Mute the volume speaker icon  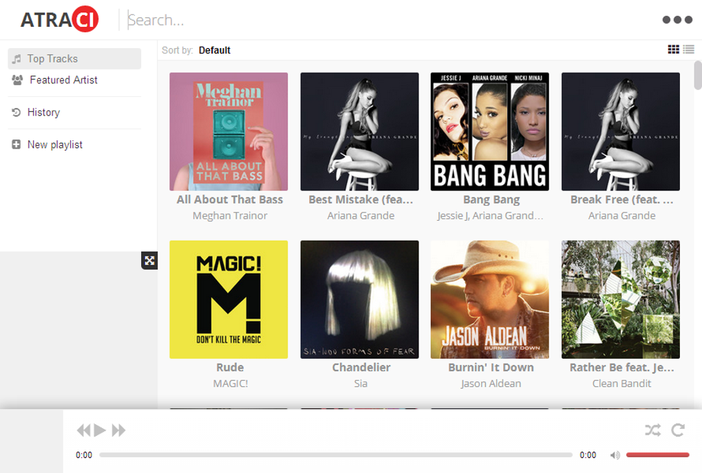615,455
